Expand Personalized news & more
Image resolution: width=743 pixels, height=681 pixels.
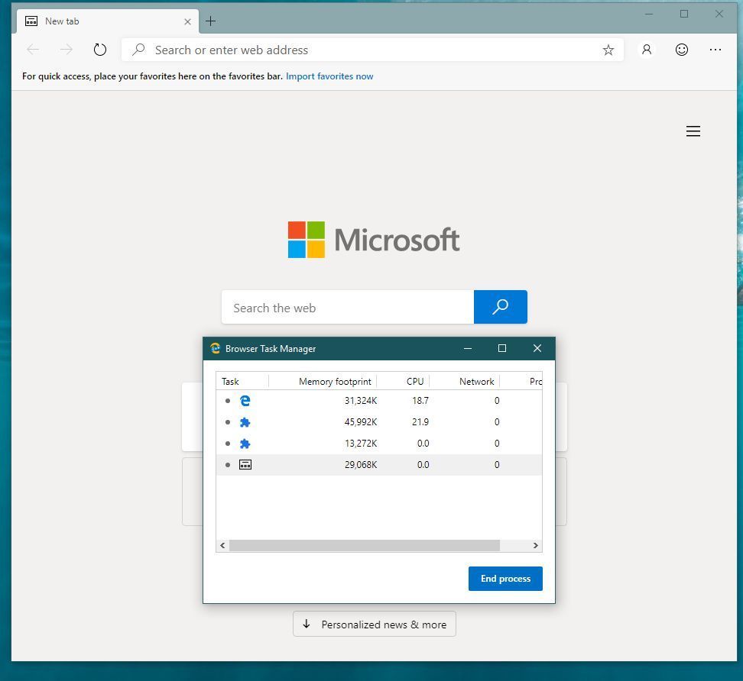375,625
